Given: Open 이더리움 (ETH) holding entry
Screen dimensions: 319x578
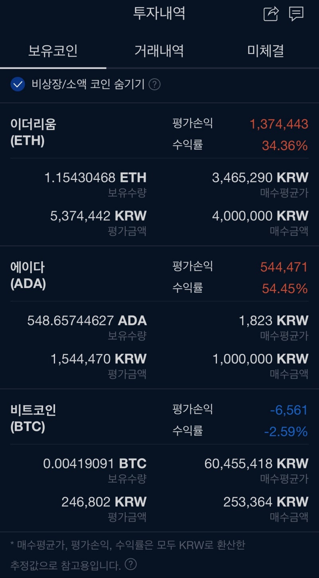Looking at the screenshot, I should [159, 175].
